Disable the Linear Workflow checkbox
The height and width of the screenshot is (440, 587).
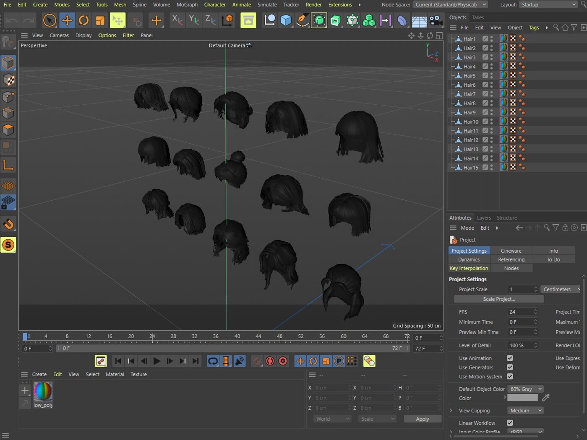click(510, 423)
